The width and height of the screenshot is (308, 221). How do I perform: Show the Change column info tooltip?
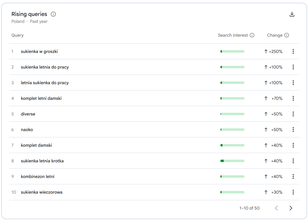tap(287, 35)
